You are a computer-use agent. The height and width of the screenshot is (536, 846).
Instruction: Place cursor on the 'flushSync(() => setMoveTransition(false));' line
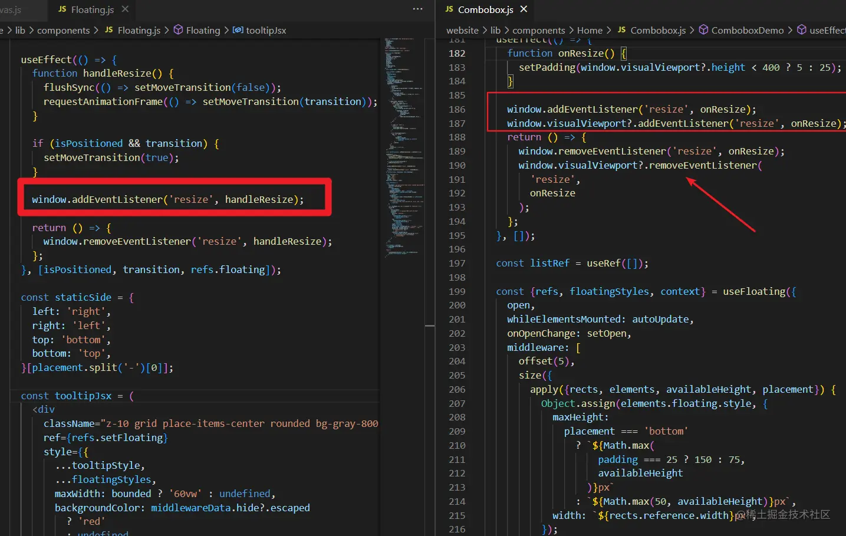pyautogui.click(x=162, y=87)
